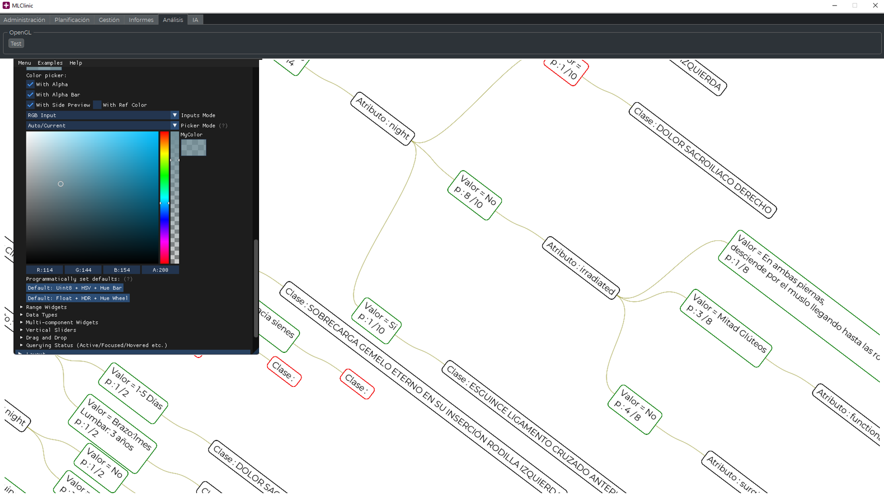Click the Range Widgets arrow icon

[x=22, y=307]
